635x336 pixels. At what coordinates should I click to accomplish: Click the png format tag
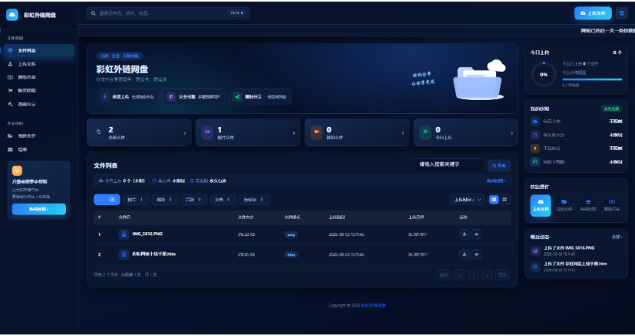click(x=291, y=235)
